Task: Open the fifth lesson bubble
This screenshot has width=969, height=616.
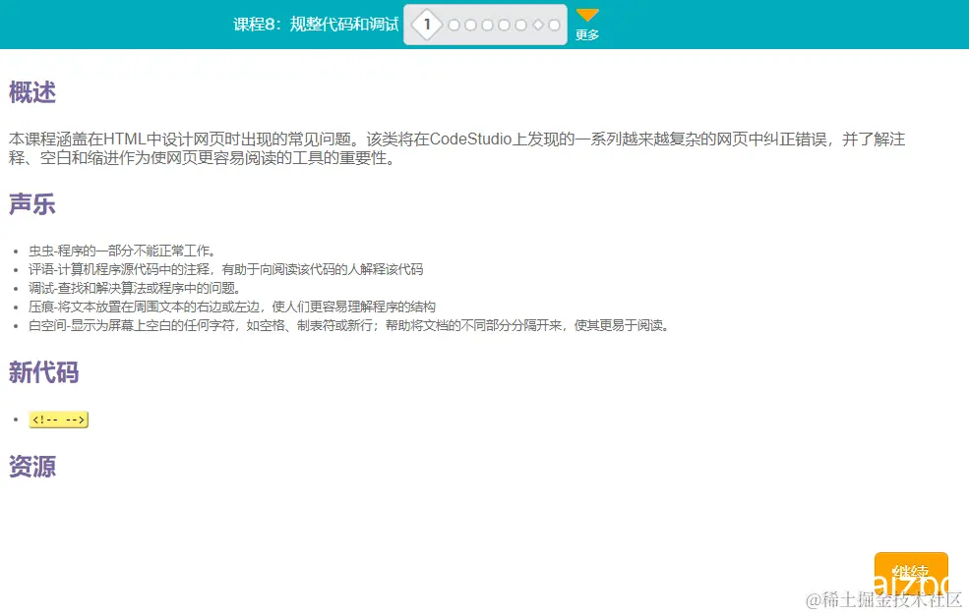Action: [x=504, y=24]
